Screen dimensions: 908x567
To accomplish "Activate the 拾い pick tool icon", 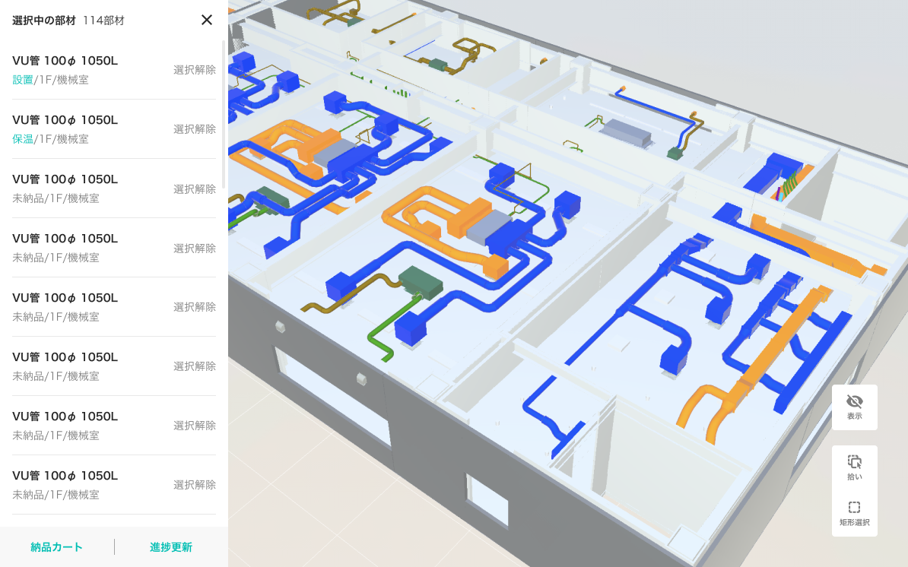I will pyautogui.click(x=854, y=467).
